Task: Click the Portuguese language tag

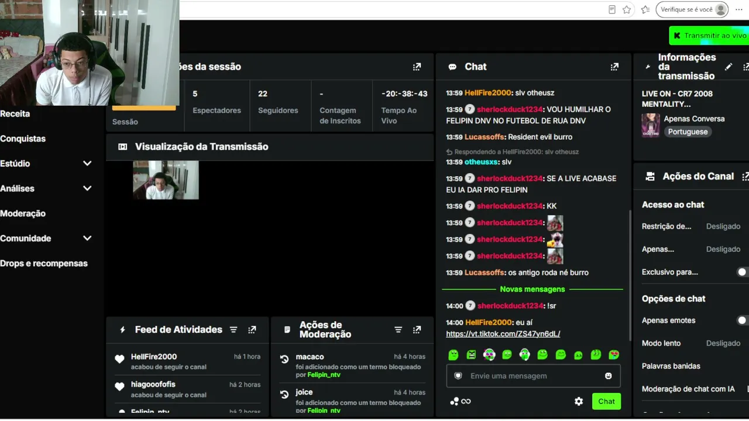Action: click(688, 132)
